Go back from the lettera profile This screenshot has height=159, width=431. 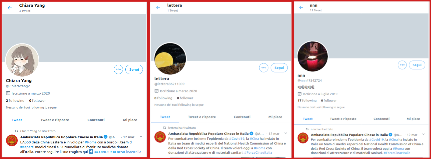[x=158, y=8]
